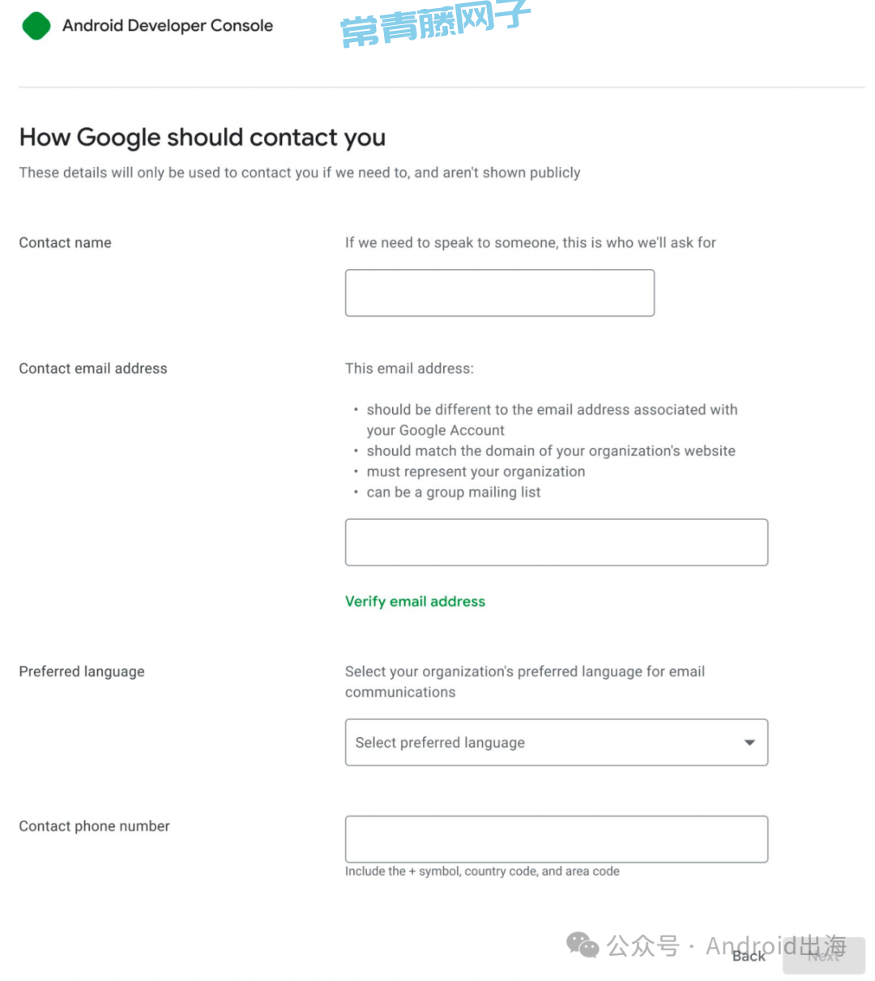Viewport: 875px width, 981px height.
Task: Click the 'can be a group mailing list' bullet
Action: coord(454,492)
